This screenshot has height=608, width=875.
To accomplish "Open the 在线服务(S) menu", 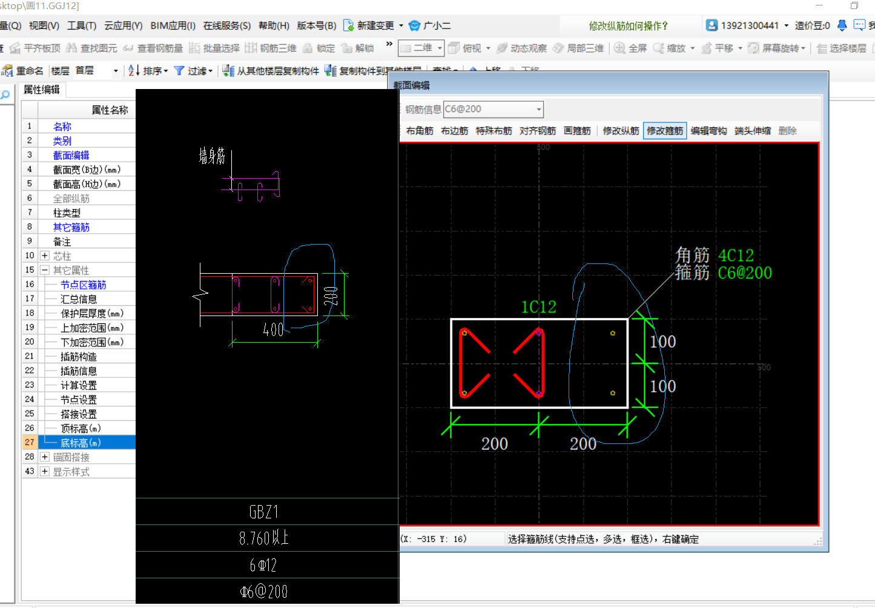I will 227,25.
